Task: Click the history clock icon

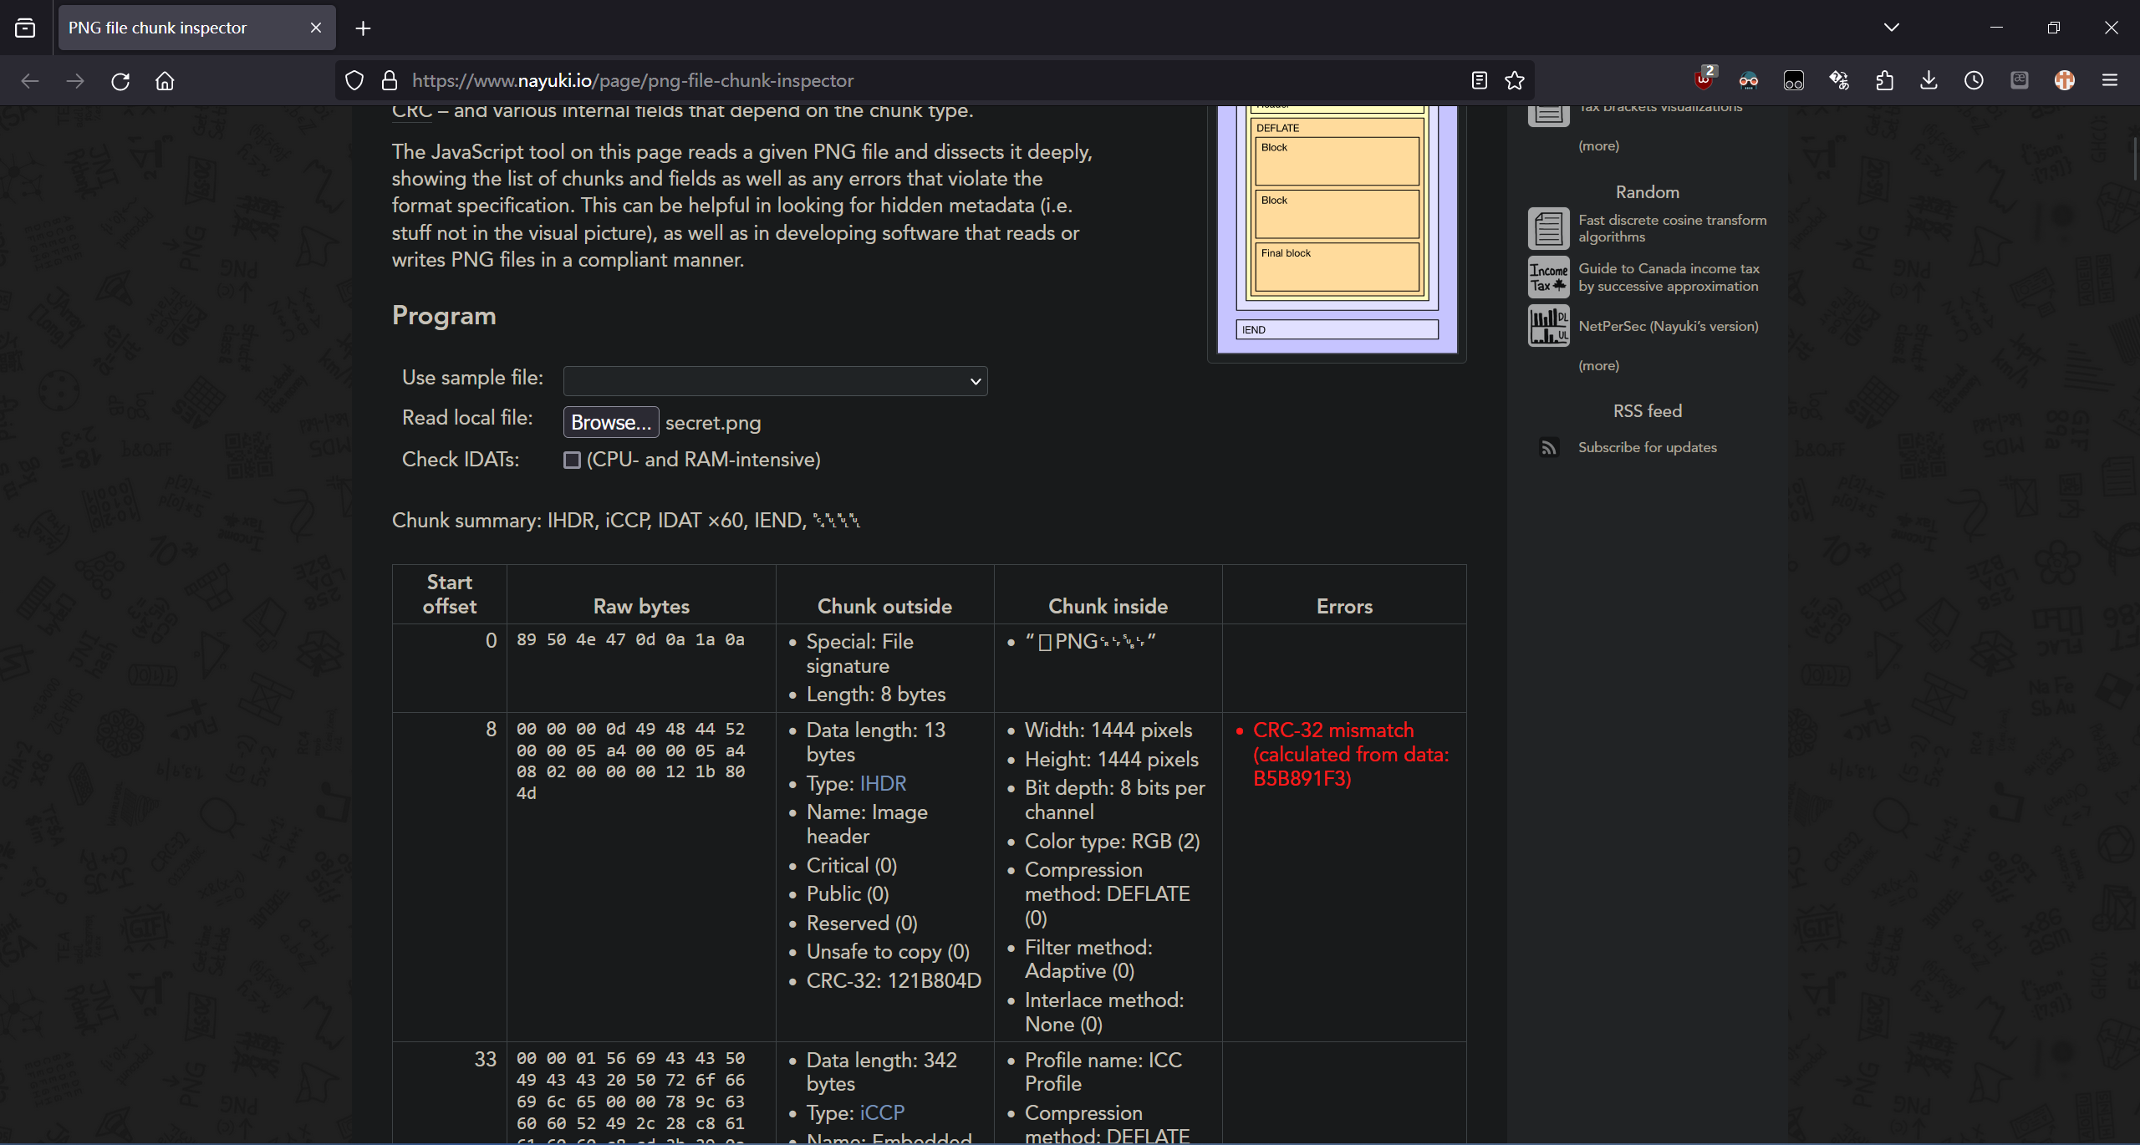Action: [x=1974, y=80]
